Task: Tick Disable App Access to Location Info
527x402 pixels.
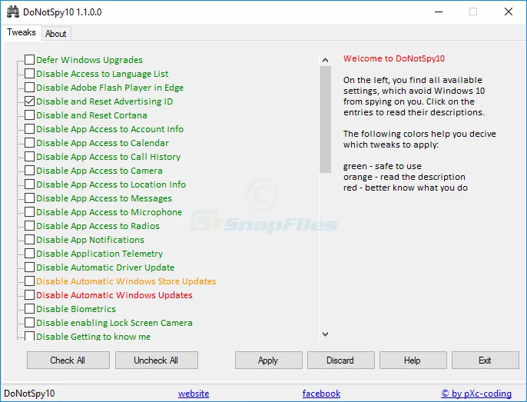Action: click(x=29, y=184)
